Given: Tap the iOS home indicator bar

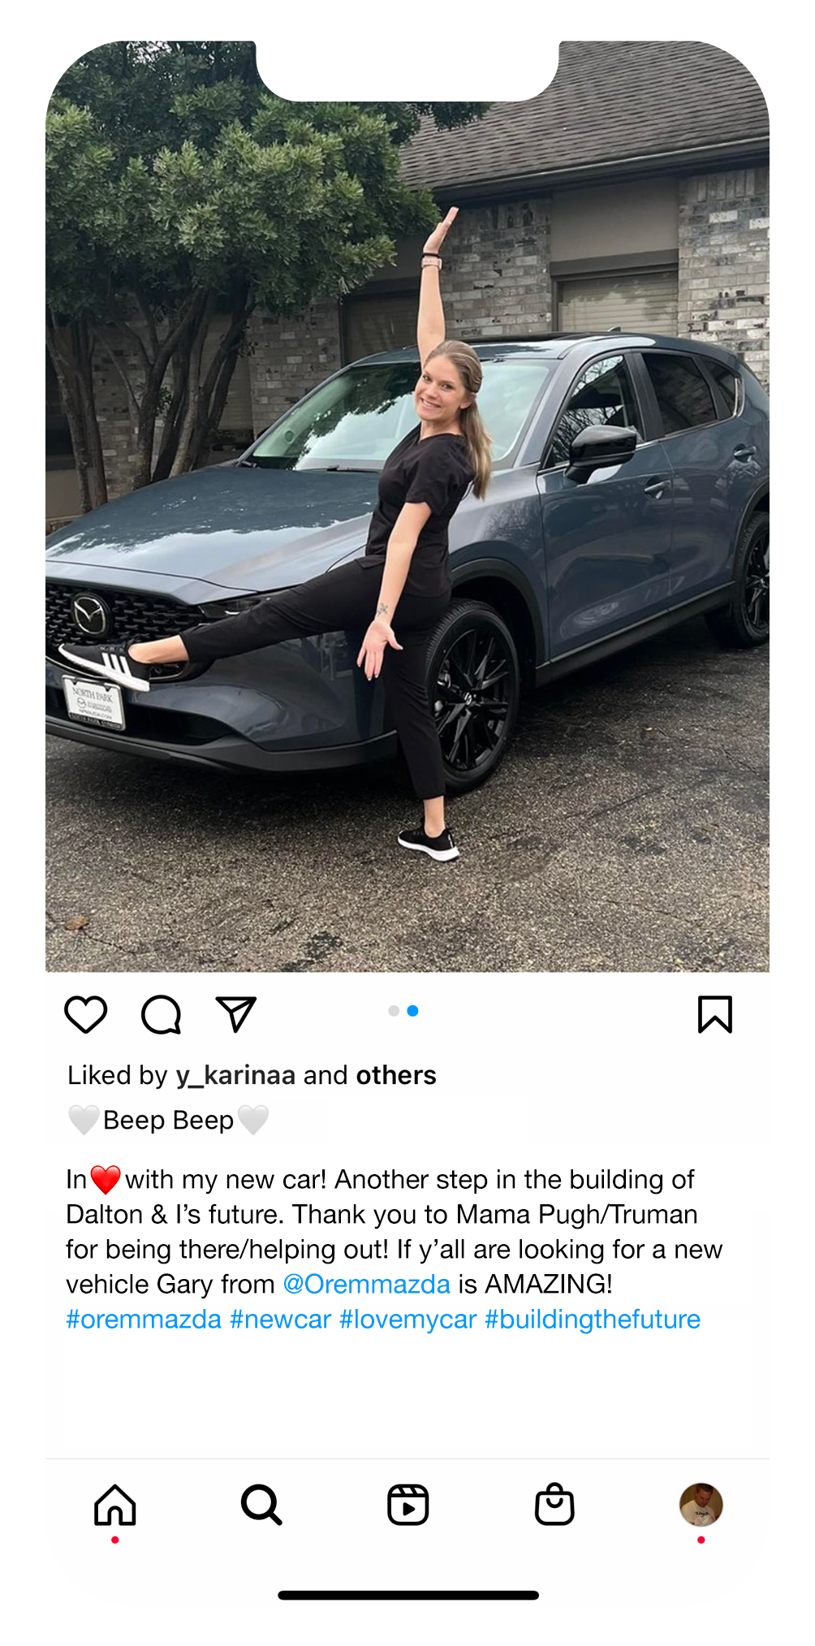Looking at the screenshot, I should click(408, 1595).
